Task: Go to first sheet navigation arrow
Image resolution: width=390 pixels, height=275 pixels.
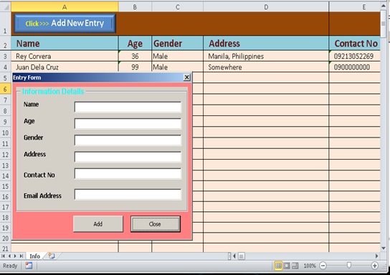Action: pyautogui.click(x=4, y=256)
